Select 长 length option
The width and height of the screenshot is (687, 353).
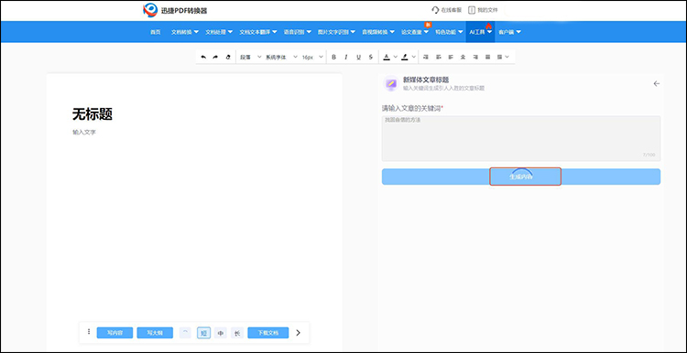(237, 333)
